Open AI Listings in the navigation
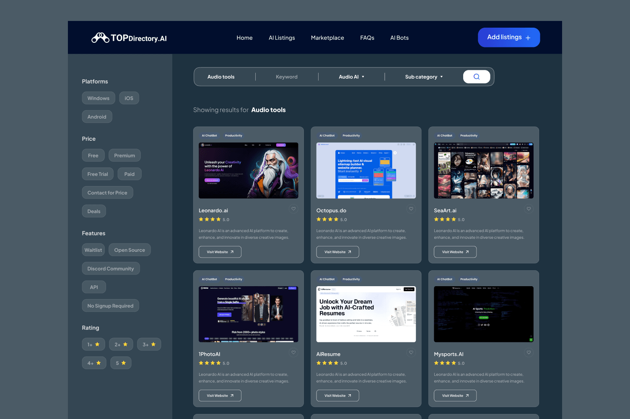 tap(282, 38)
